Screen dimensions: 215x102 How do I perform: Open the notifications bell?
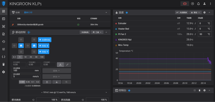[198, 4]
